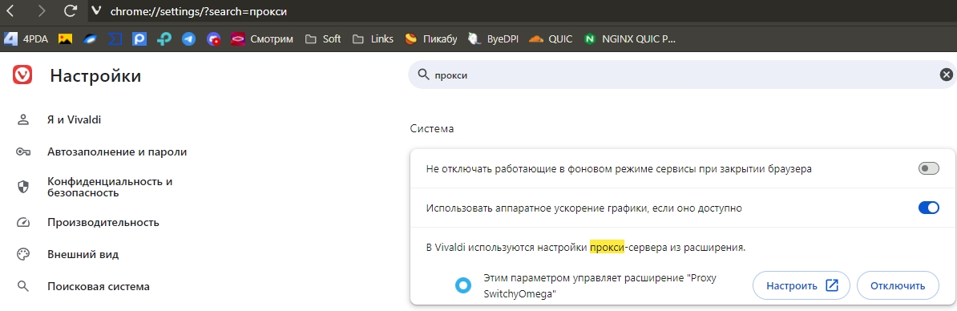The height and width of the screenshot is (311, 957).
Task: Click the shield icon next to Конфиденциальность
Action: tap(23, 188)
